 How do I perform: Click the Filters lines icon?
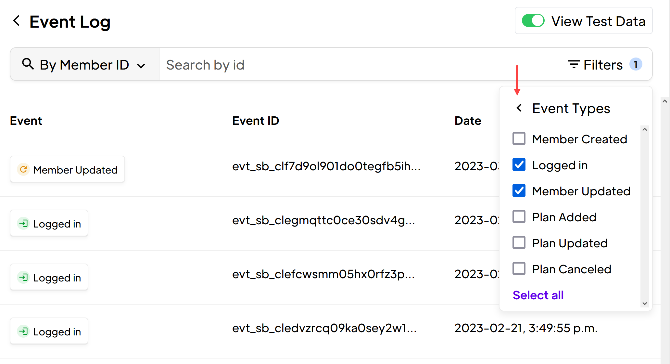coord(574,64)
